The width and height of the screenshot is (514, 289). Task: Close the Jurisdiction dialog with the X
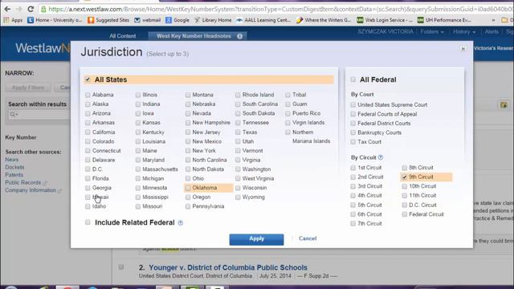coord(463,49)
